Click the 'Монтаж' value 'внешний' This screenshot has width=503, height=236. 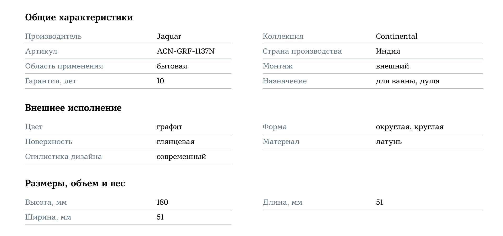(x=392, y=66)
